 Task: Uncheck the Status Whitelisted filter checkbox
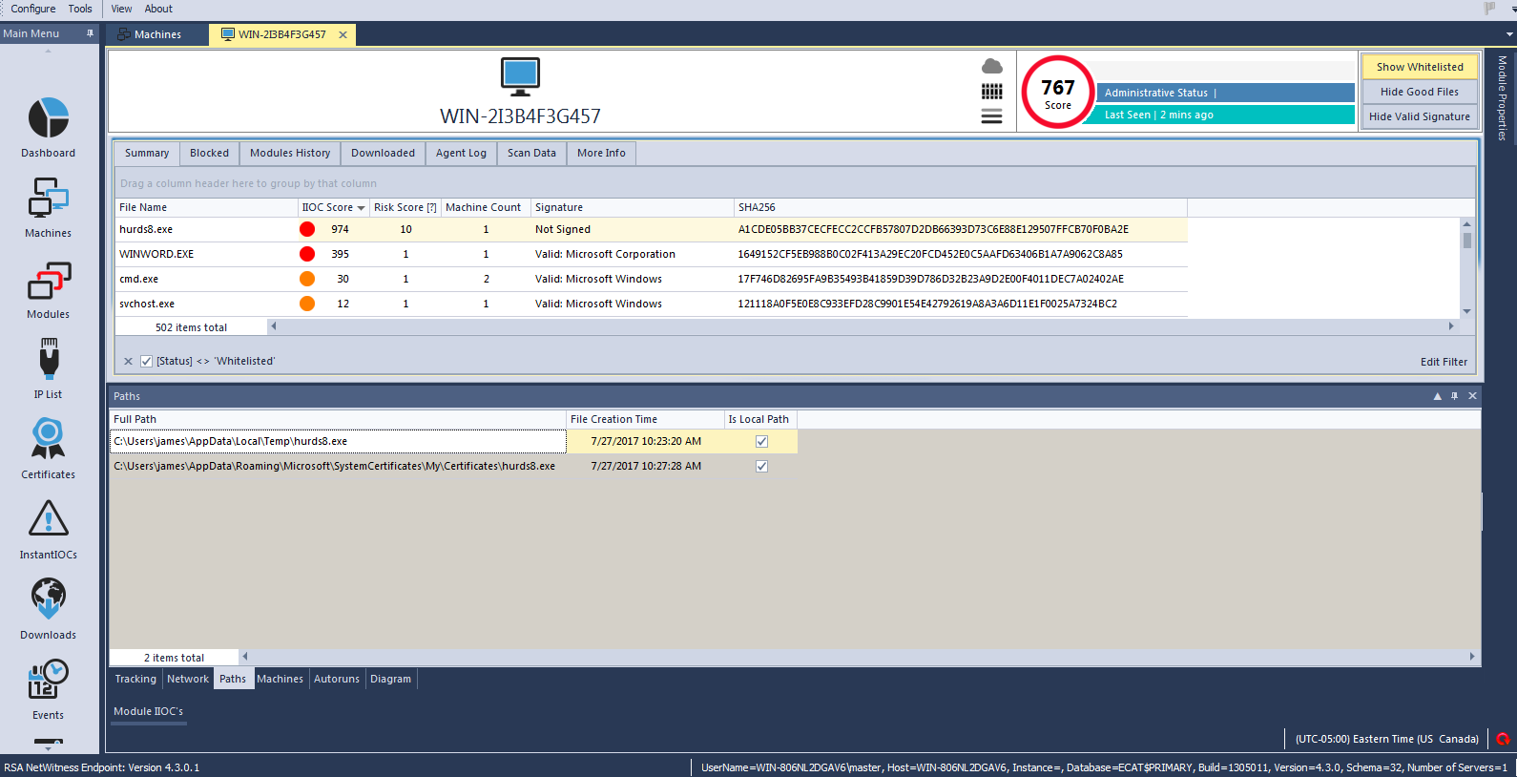(x=146, y=362)
